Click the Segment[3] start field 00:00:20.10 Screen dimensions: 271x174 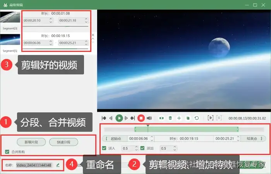36,21
